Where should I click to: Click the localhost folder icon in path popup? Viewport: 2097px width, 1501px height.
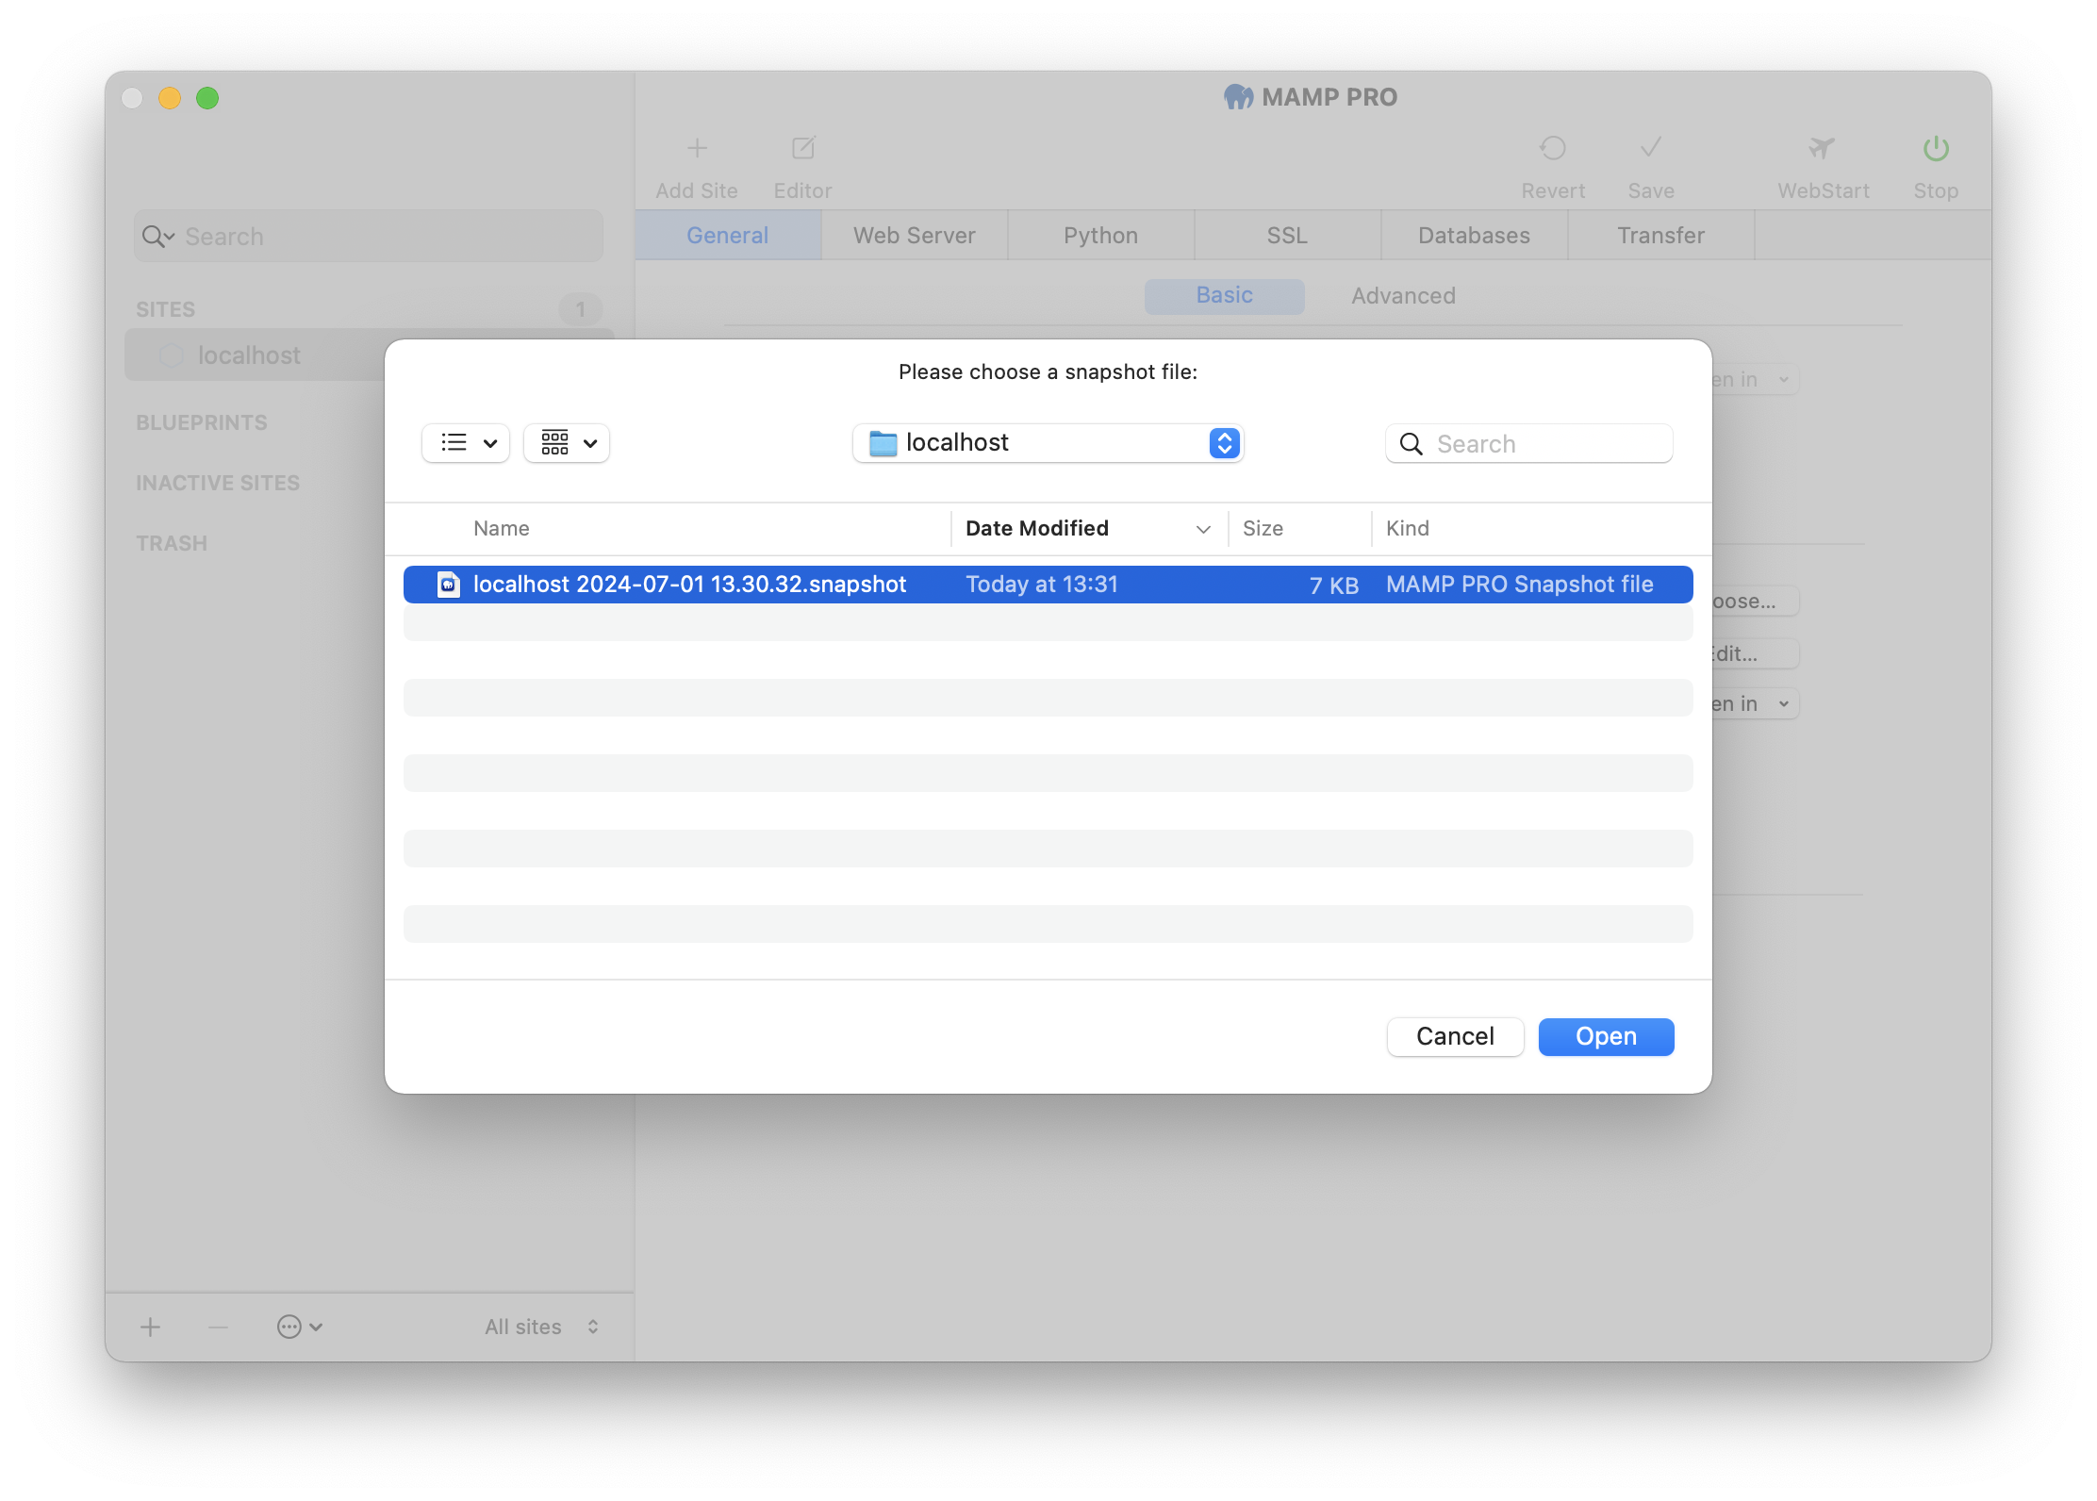point(883,443)
